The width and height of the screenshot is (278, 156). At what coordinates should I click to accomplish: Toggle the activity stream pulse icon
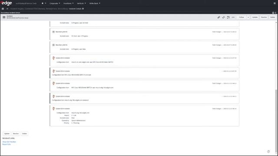point(223,17)
